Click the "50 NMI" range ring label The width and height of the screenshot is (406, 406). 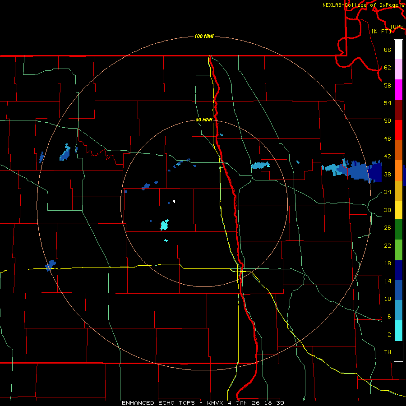tap(204, 120)
